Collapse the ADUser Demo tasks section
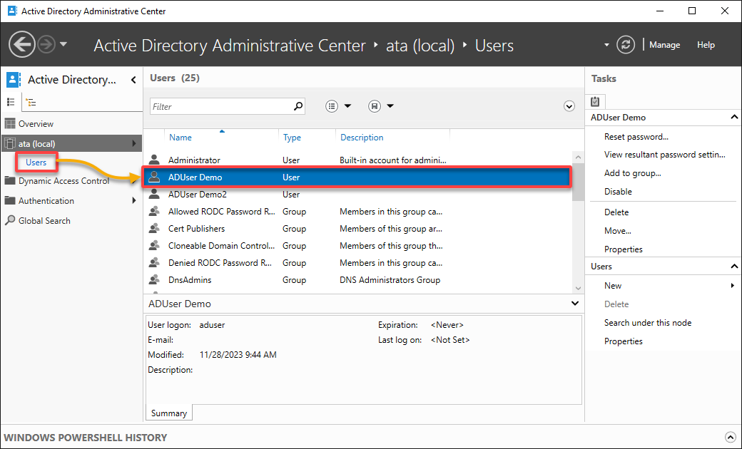This screenshot has height=449, width=742. click(733, 117)
